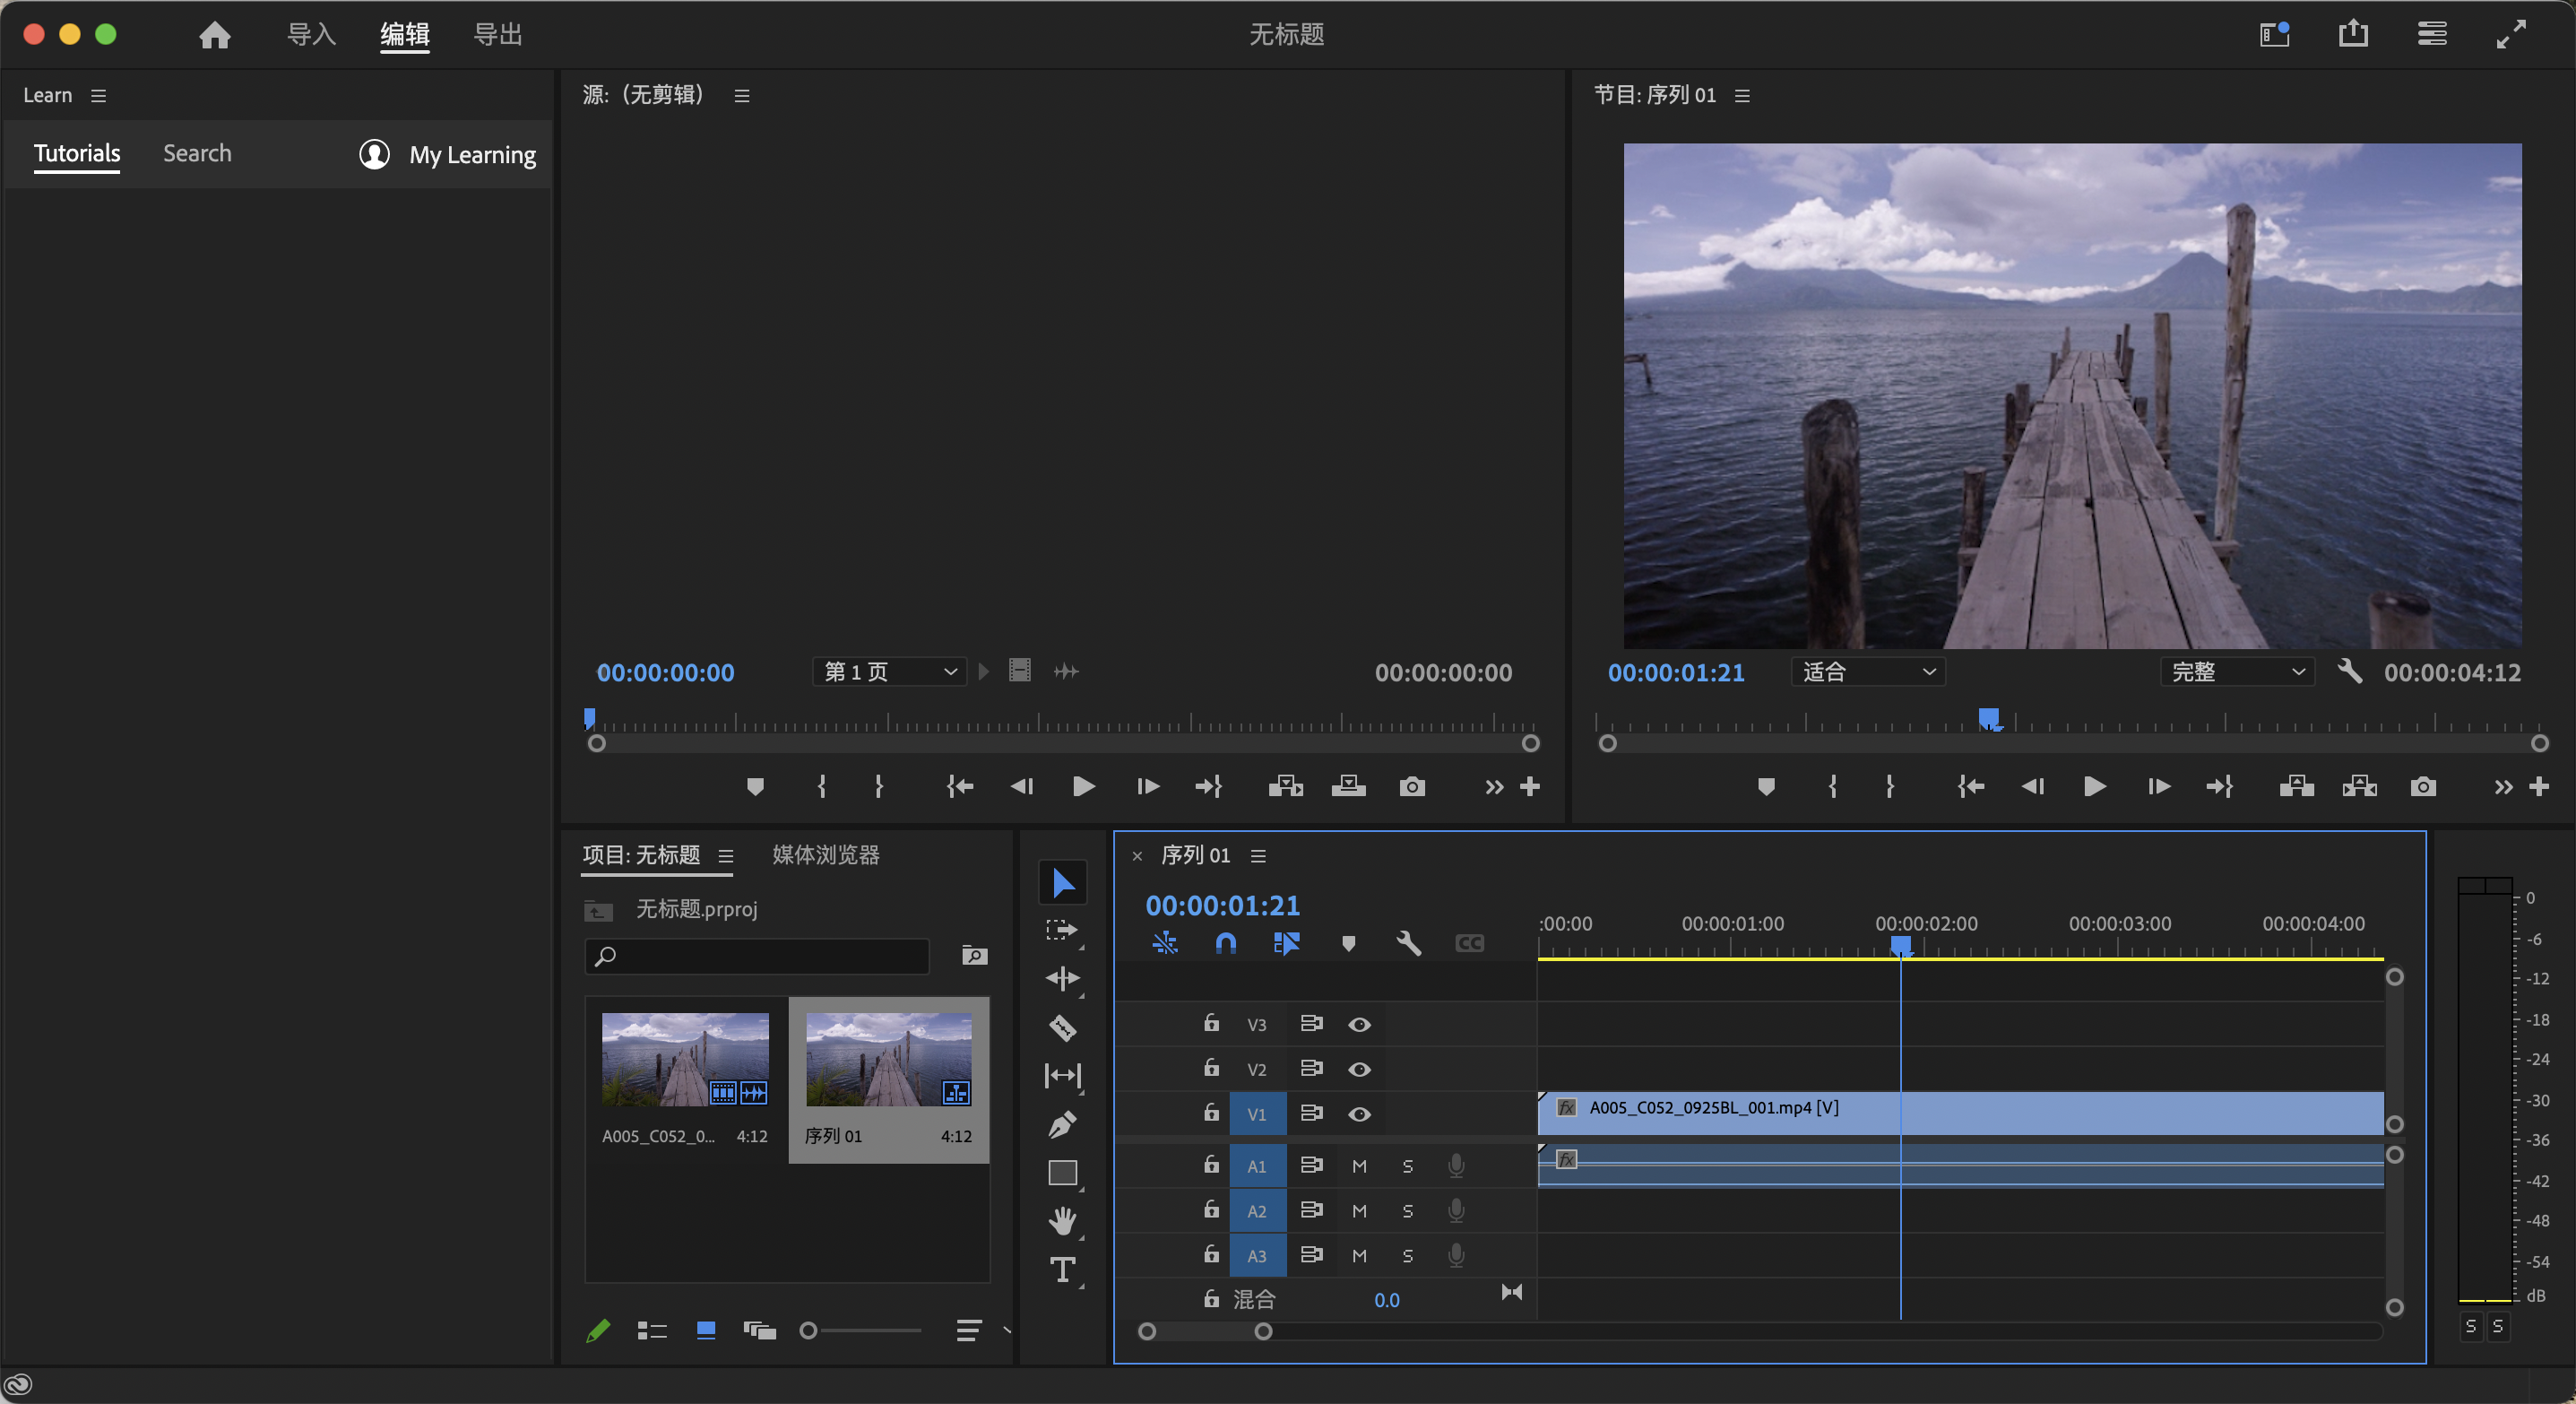Select the Hand tool
2576x1404 pixels.
(x=1062, y=1220)
